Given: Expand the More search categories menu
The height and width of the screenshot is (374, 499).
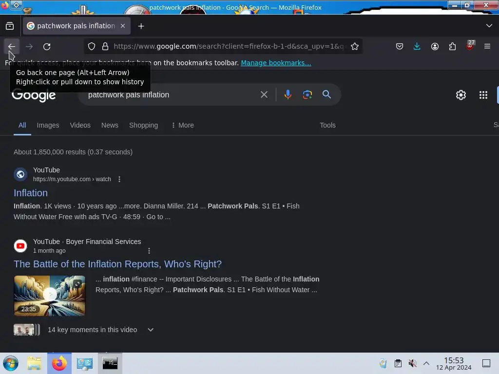Looking at the screenshot, I should coord(183,125).
